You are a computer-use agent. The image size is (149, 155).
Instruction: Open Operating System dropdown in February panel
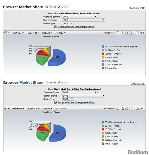[x=80, y=17]
